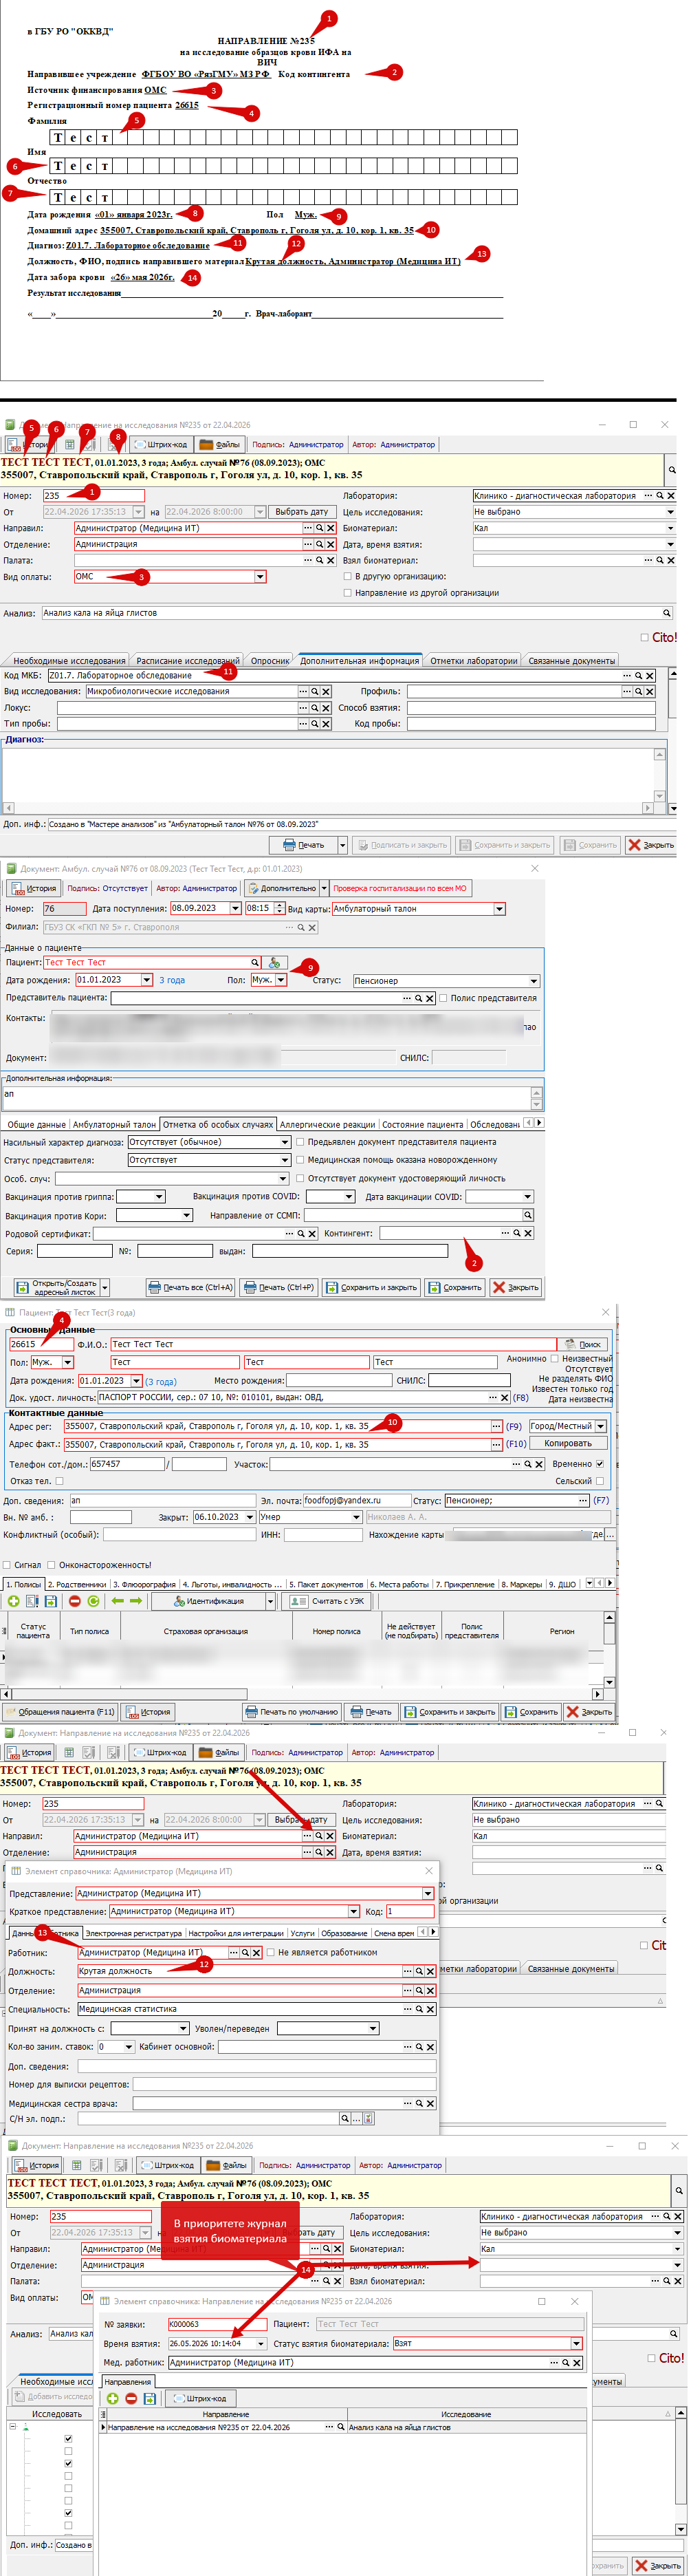Open the Город/Местный dropdown
This screenshot has width=691, height=2576.
[x=600, y=1426]
